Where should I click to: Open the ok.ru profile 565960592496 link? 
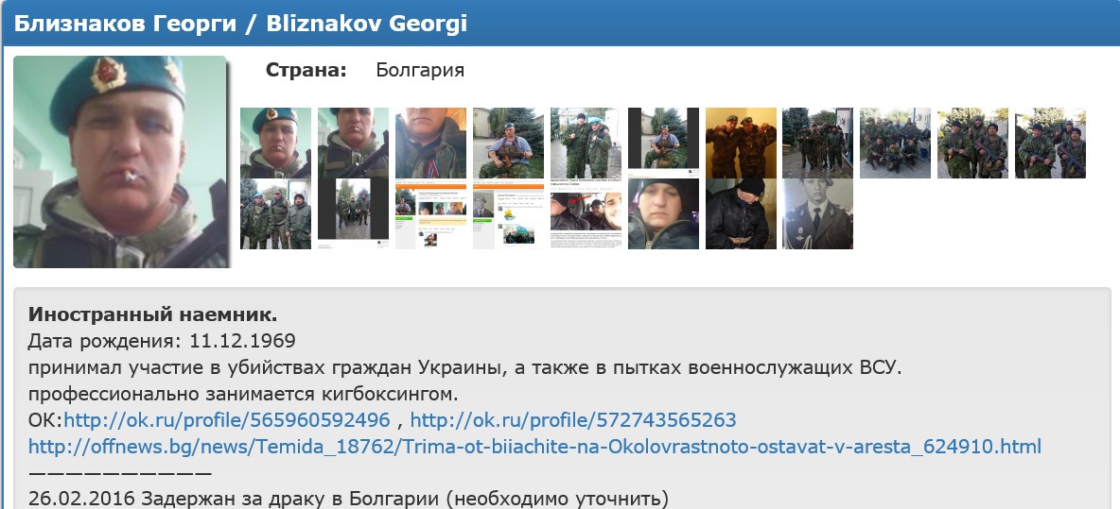coord(227,420)
